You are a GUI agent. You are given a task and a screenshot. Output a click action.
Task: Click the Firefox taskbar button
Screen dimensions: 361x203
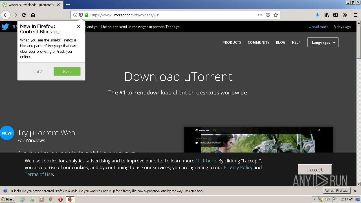coord(70,199)
